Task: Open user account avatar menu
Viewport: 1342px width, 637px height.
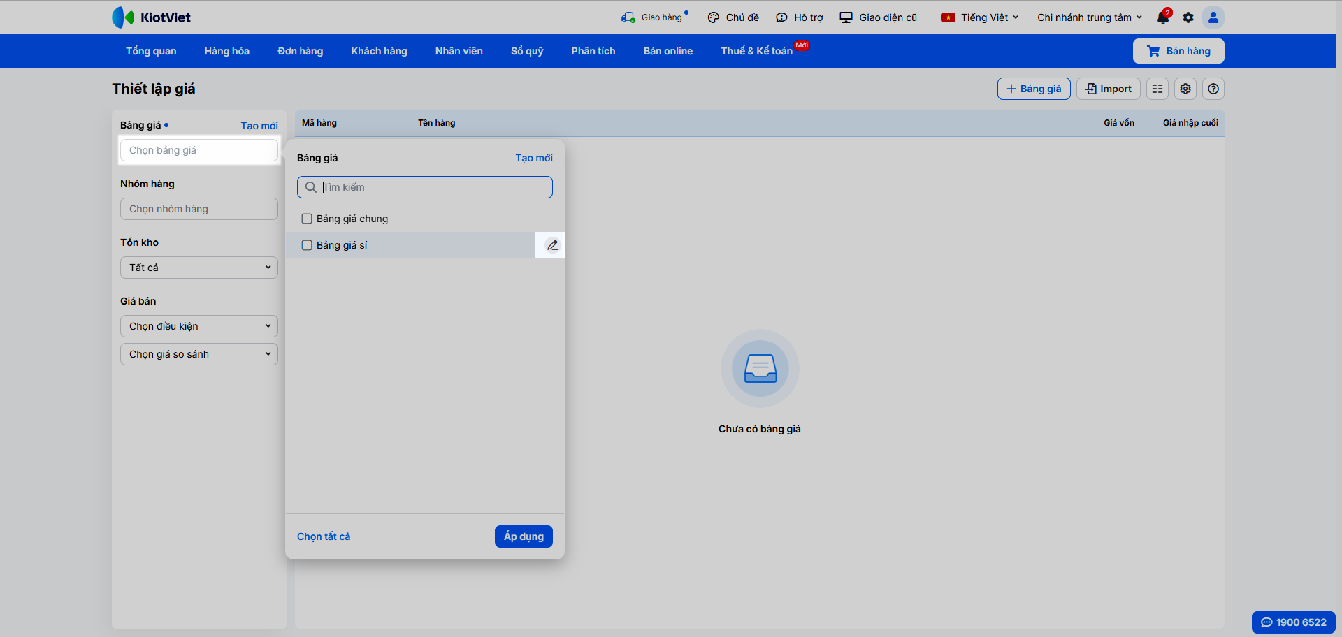Action: [x=1213, y=17]
